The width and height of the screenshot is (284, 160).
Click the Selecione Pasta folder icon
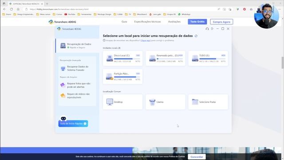tap(195, 102)
